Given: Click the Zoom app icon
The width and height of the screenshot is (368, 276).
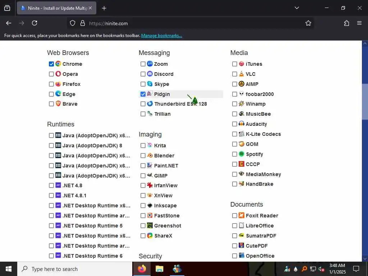Looking at the screenshot, I should tap(150, 64).
